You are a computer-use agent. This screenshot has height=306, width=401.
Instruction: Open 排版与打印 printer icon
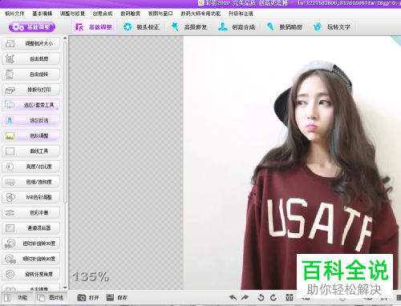(10, 90)
